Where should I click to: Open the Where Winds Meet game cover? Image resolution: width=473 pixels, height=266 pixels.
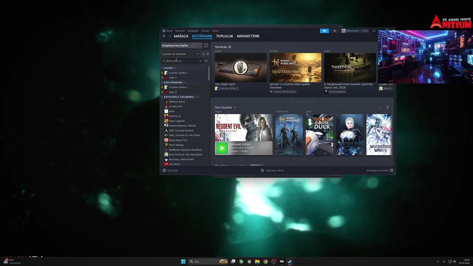(x=289, y=134)
